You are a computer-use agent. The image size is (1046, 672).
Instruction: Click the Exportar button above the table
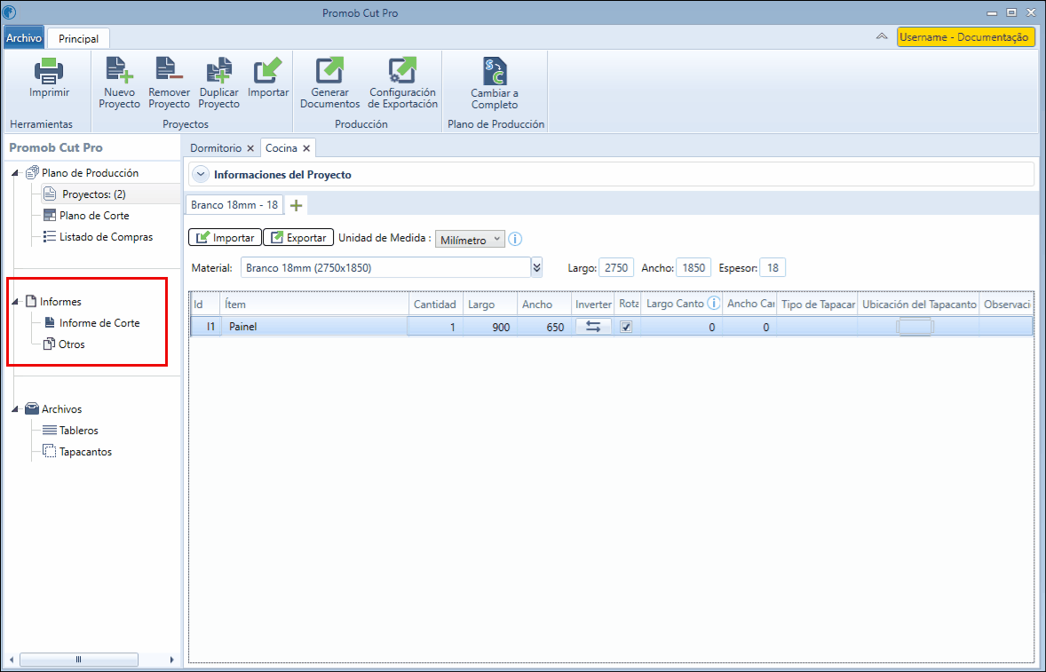click(298, 237)
